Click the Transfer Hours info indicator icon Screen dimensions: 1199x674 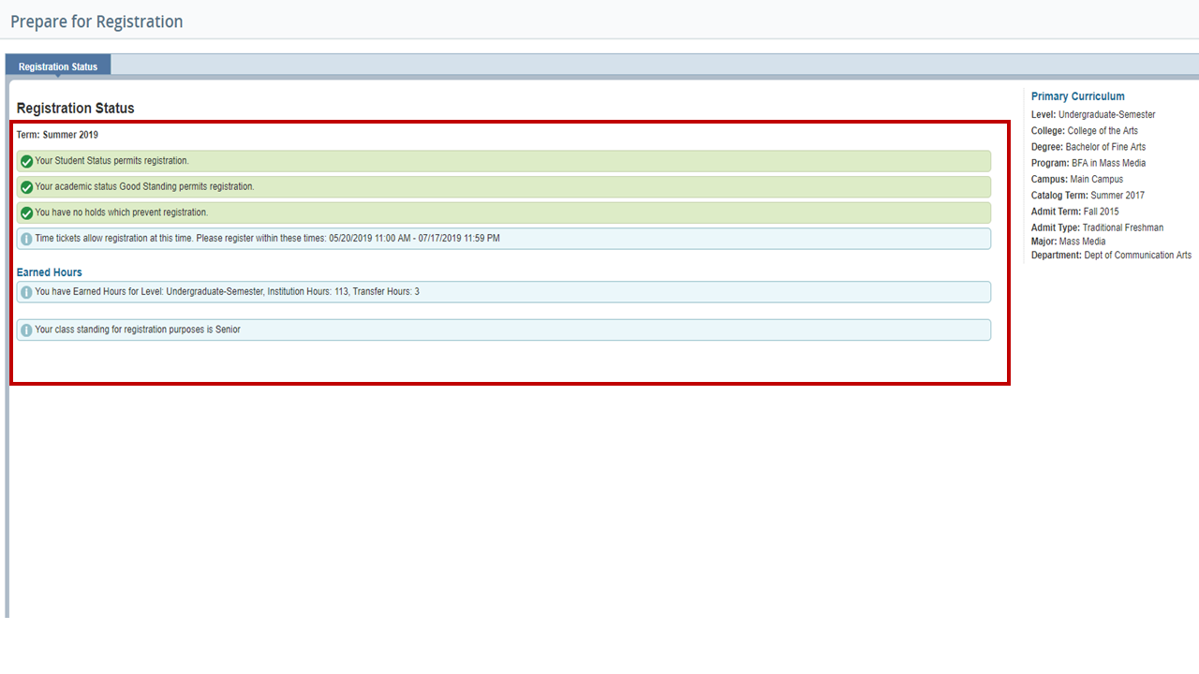27,291
